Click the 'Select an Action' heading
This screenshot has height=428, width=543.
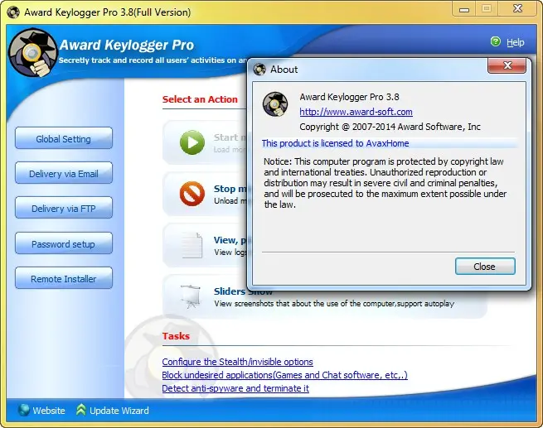(200, 99)
